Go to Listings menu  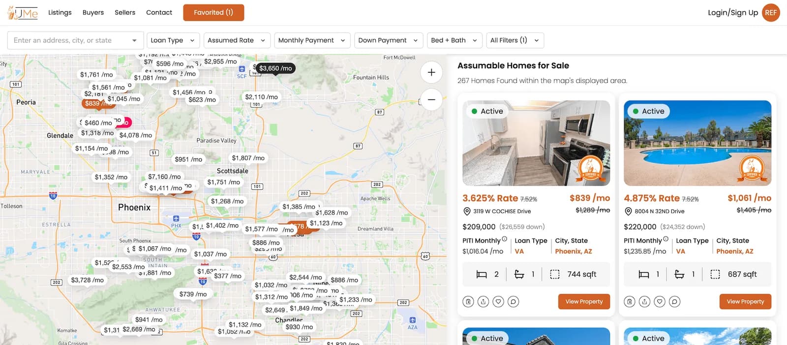pyautogui.click(x=60, y=12)
